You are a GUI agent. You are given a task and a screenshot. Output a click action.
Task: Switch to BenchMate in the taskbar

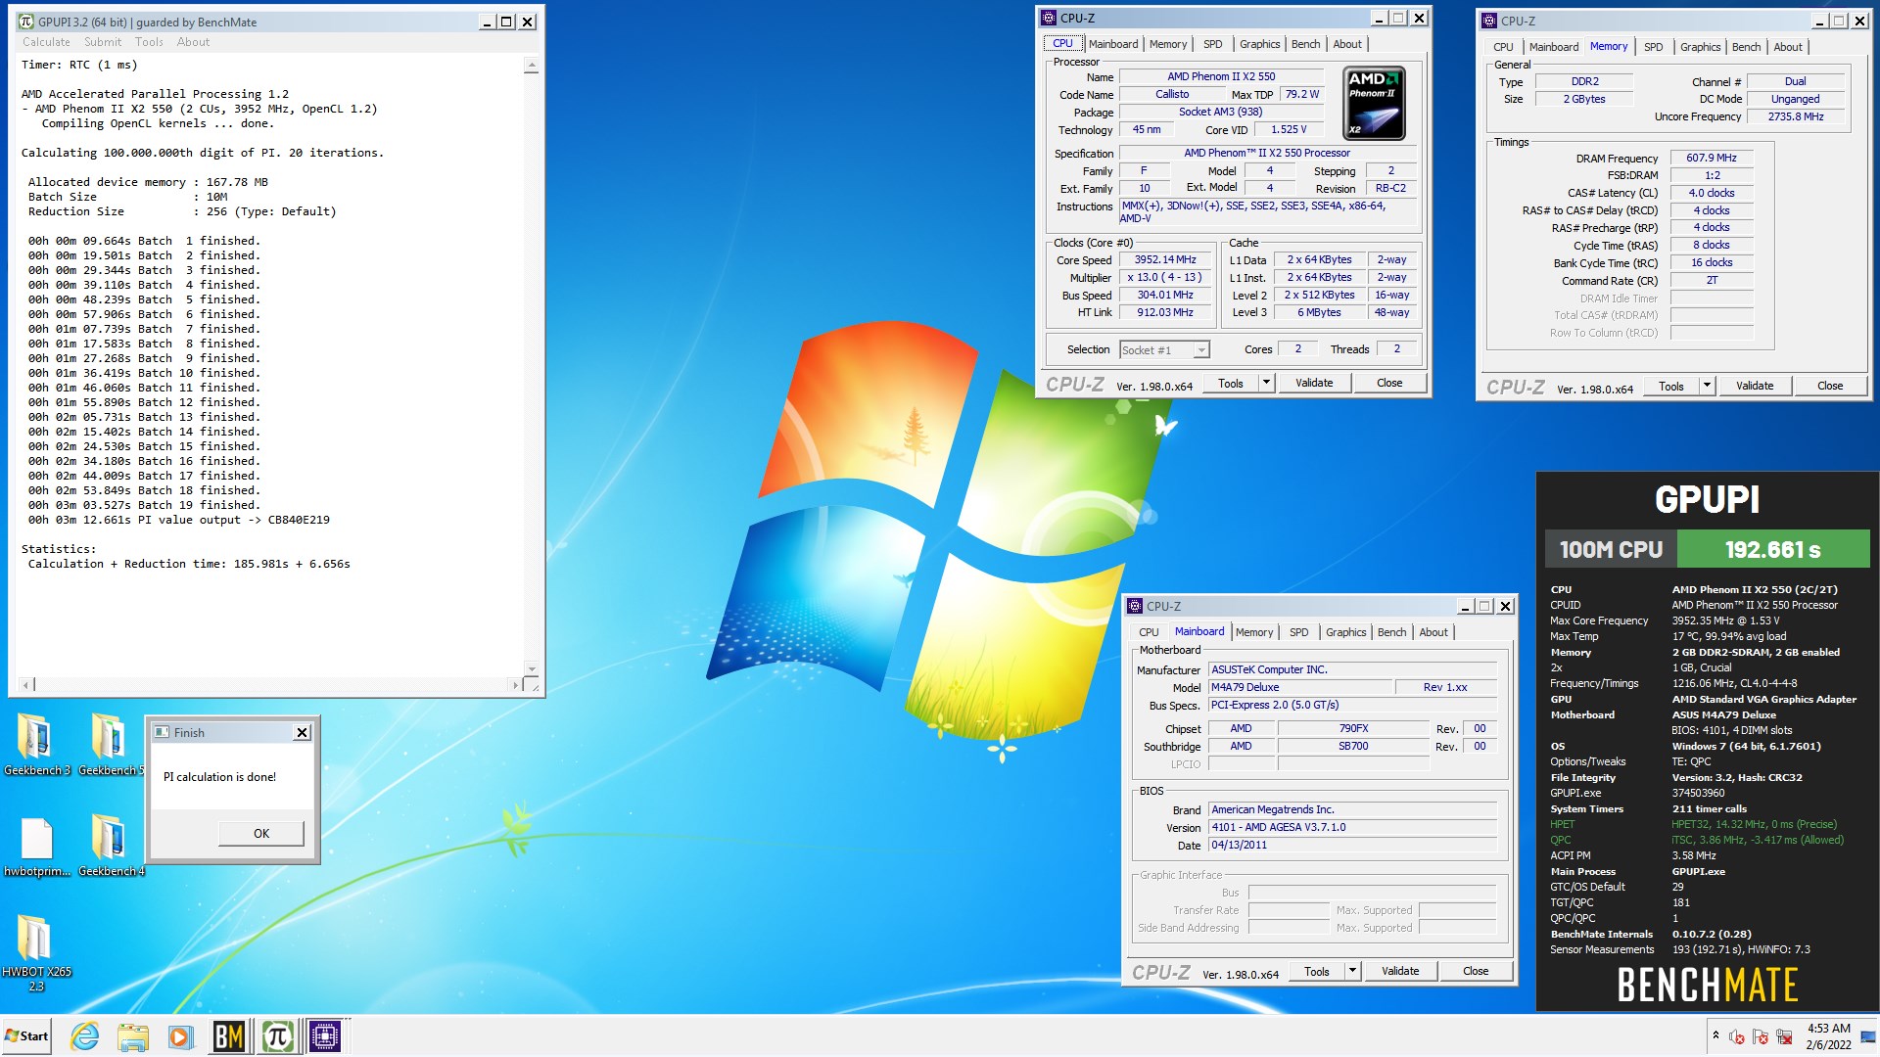pyautogui.click(x=229, y=1036)
